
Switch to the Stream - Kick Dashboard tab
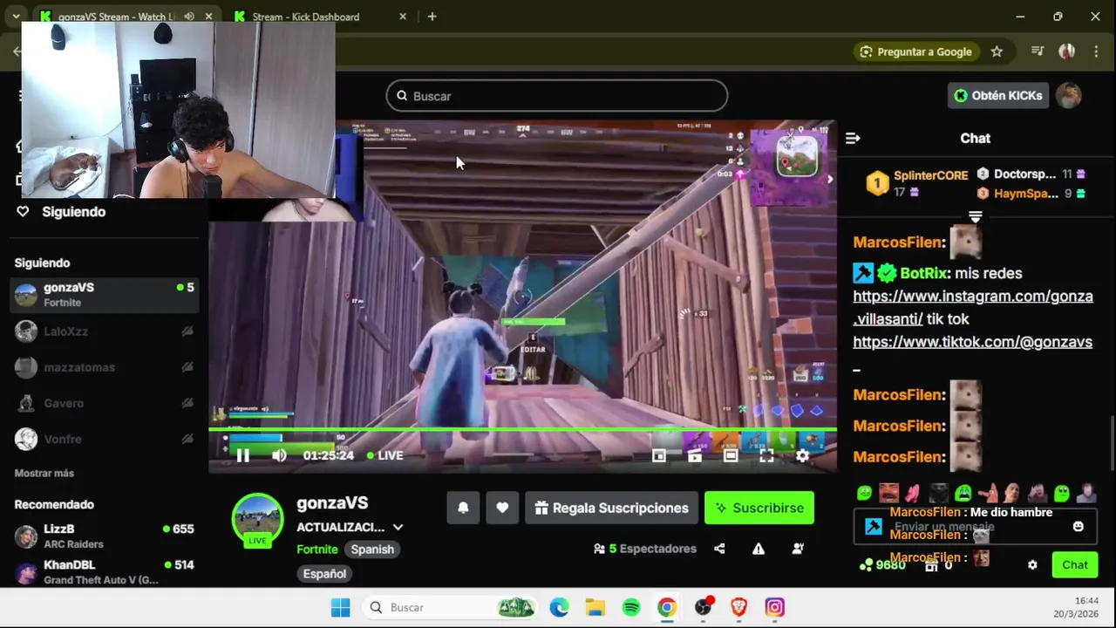(x=319, y=17)
